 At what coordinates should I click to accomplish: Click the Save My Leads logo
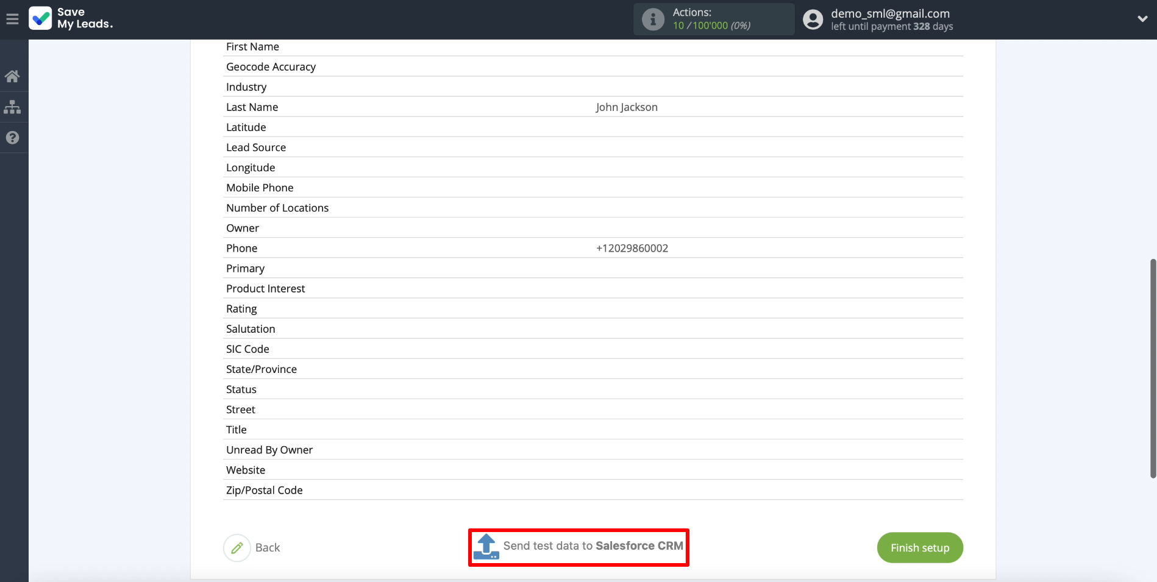point(71,18)
